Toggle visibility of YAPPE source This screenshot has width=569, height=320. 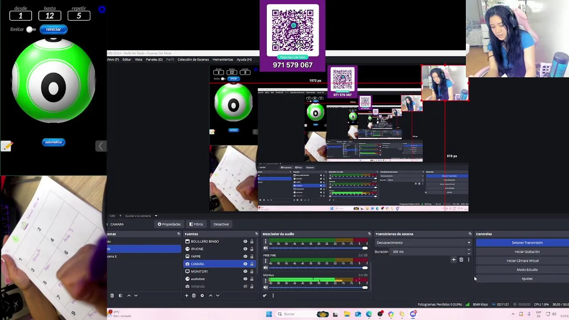(x=245, y=256)
